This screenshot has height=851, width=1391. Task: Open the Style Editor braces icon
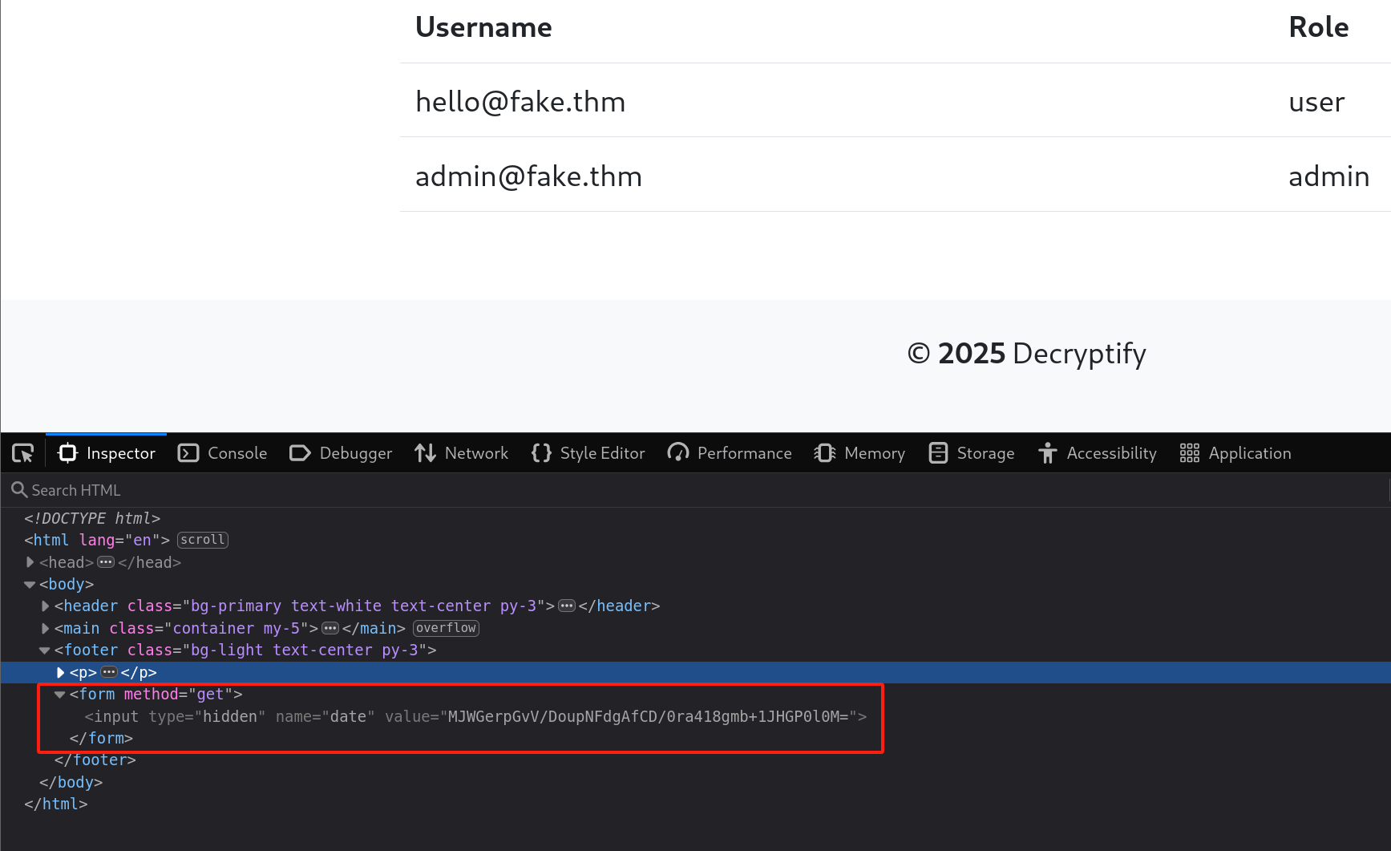click(x=540, y=452)
